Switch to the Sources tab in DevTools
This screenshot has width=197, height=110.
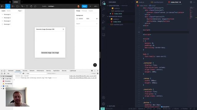(25, 71)
